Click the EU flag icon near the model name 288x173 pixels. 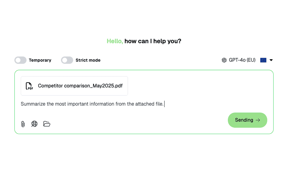coord(263,60)
